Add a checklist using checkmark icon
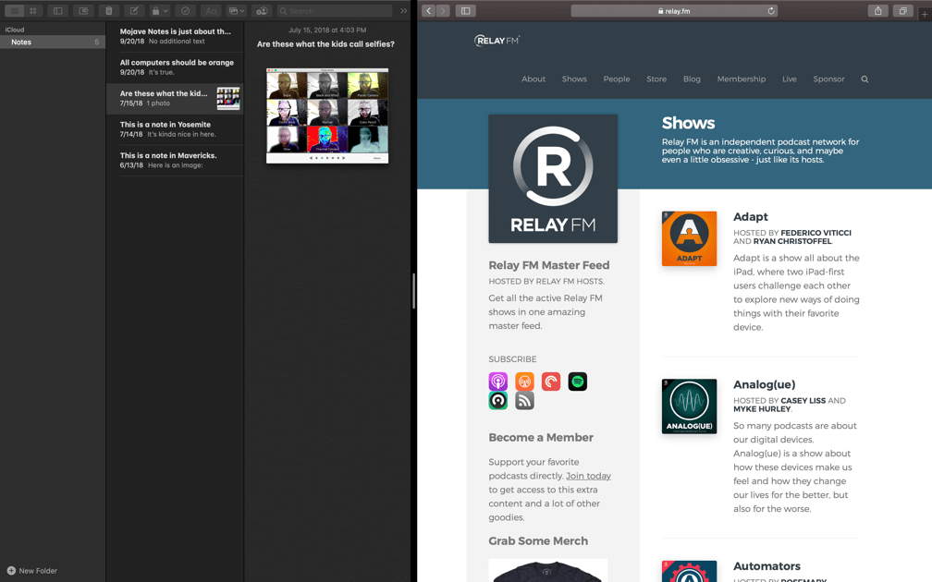Image resolution: width=932 pixels, height=582 pixels. point(186,11)
